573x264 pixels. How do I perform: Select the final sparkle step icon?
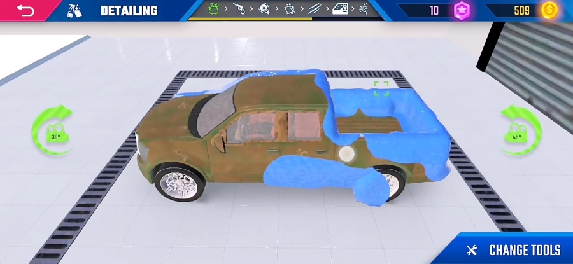tap(364, 9)
